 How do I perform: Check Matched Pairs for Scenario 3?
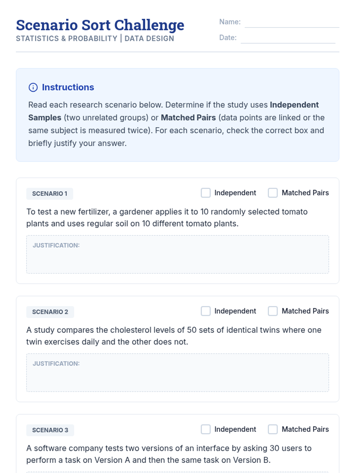point(273,429)
